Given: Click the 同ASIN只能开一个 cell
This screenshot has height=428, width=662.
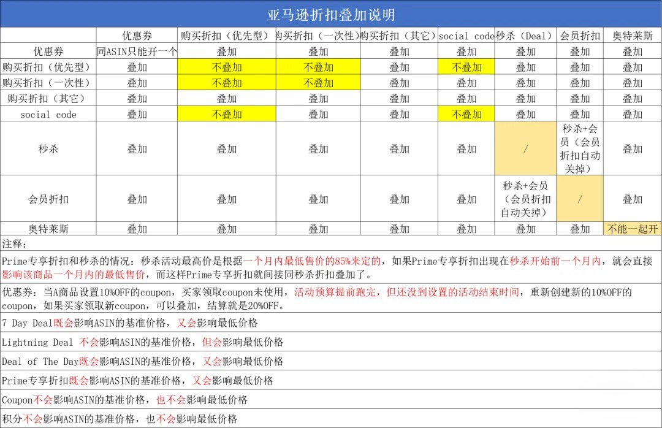Looking at the screenshot, I should tap(136, 52).
